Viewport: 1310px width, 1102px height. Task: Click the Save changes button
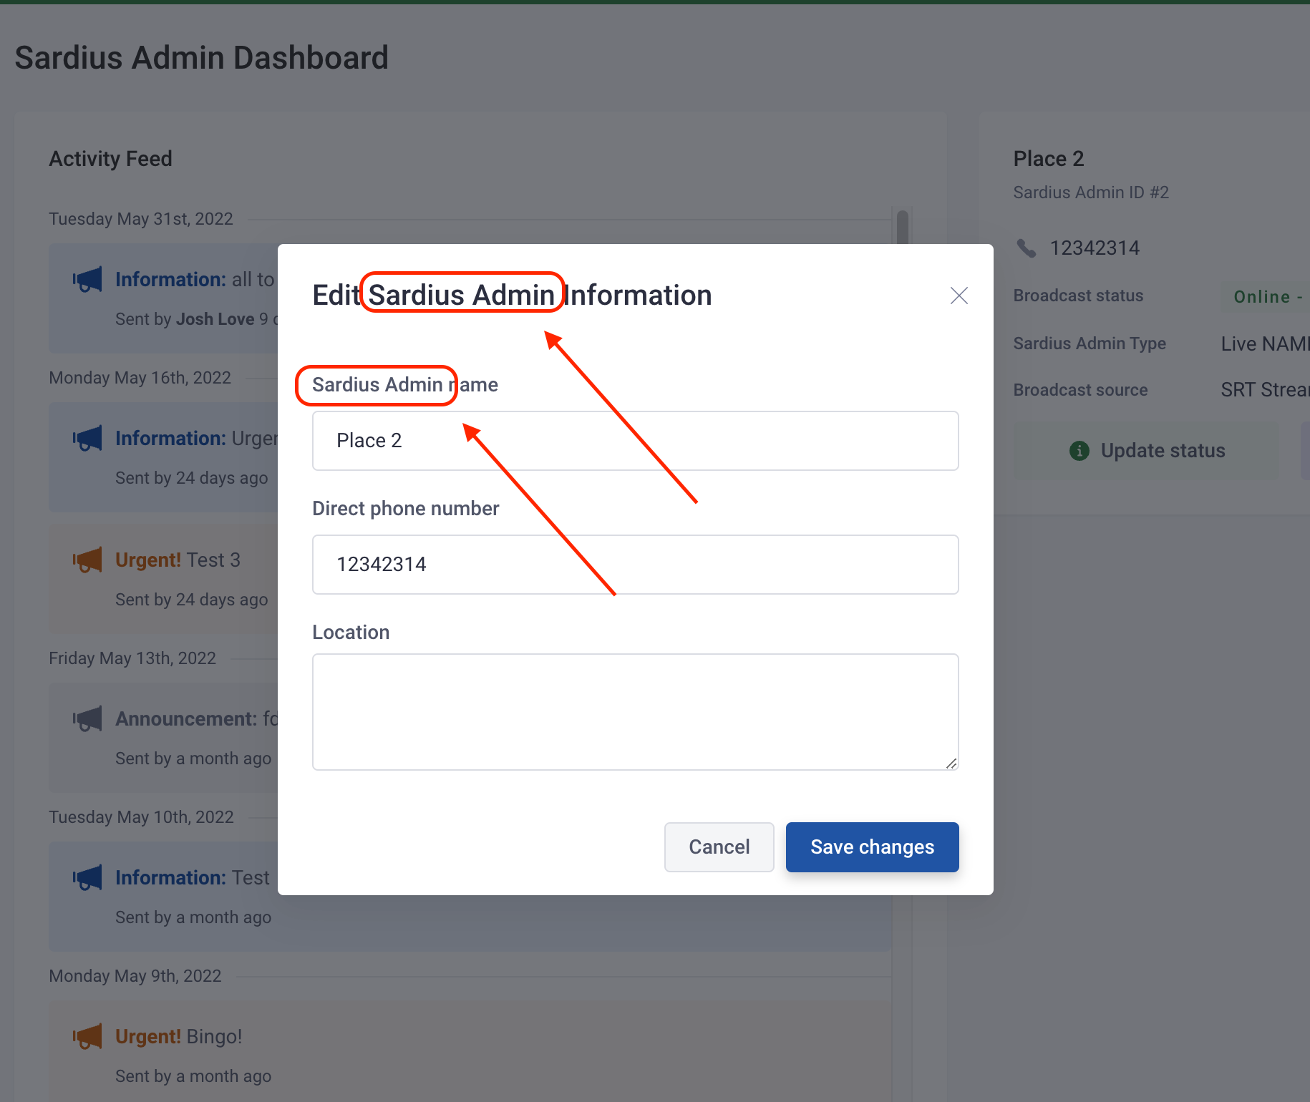(x=872, y=847)
